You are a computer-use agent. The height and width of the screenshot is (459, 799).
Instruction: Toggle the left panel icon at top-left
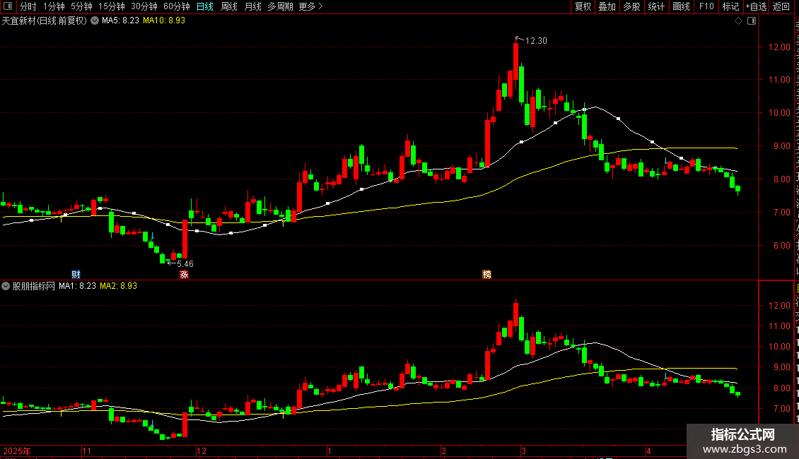tap(8, 6)
